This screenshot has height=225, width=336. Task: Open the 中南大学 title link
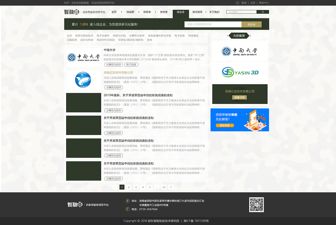click(x=109, y=50)
